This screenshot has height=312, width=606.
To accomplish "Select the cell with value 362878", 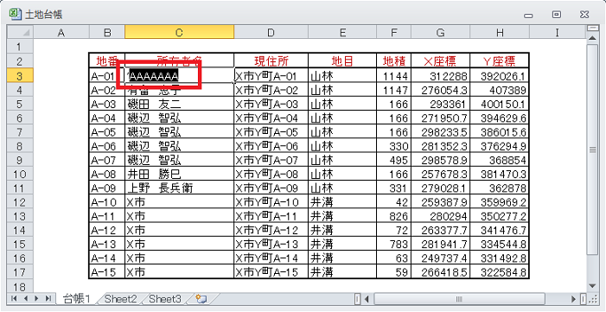I will [500, 188].
